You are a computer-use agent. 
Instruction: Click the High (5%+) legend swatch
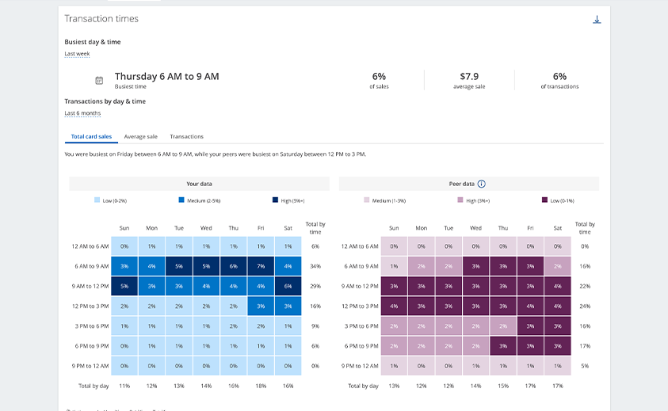click(274, 201)
